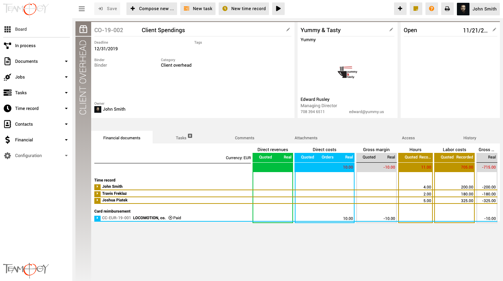The width and height of the screenshot is (503, 281).
Task: Expand Joshua Piatek time record row
Action: click(97, 200)
